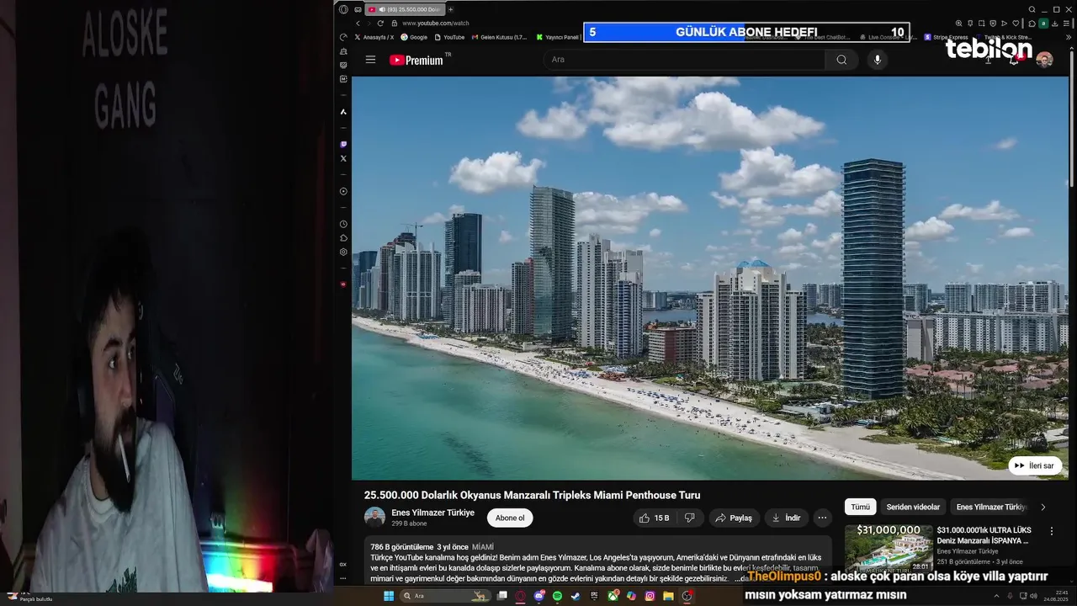This screenshot has width=1077, height=606.
Task: Click inside the YouTube Ara search field
Action: (686, 60)
